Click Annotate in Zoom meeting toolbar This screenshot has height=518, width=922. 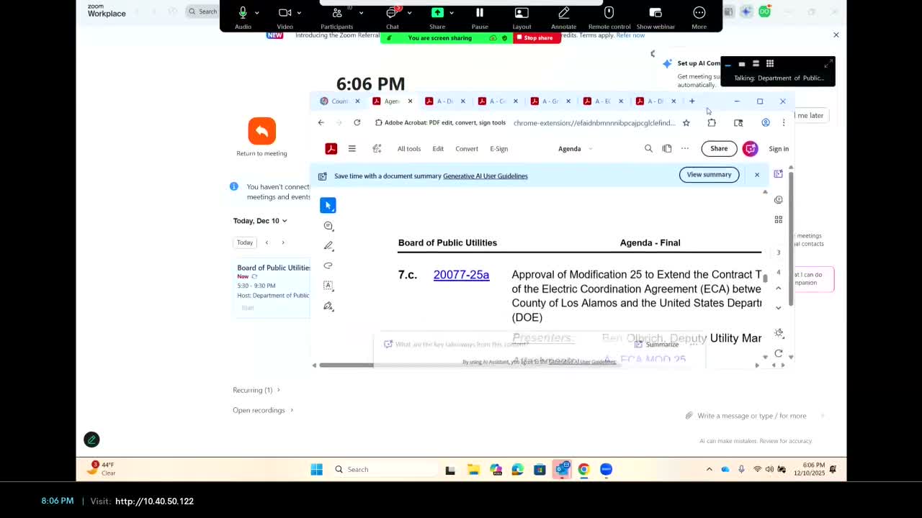(563, 17)
